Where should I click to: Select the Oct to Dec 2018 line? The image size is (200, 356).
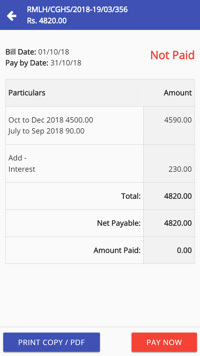pyautogui.click(x=51, y=120)
